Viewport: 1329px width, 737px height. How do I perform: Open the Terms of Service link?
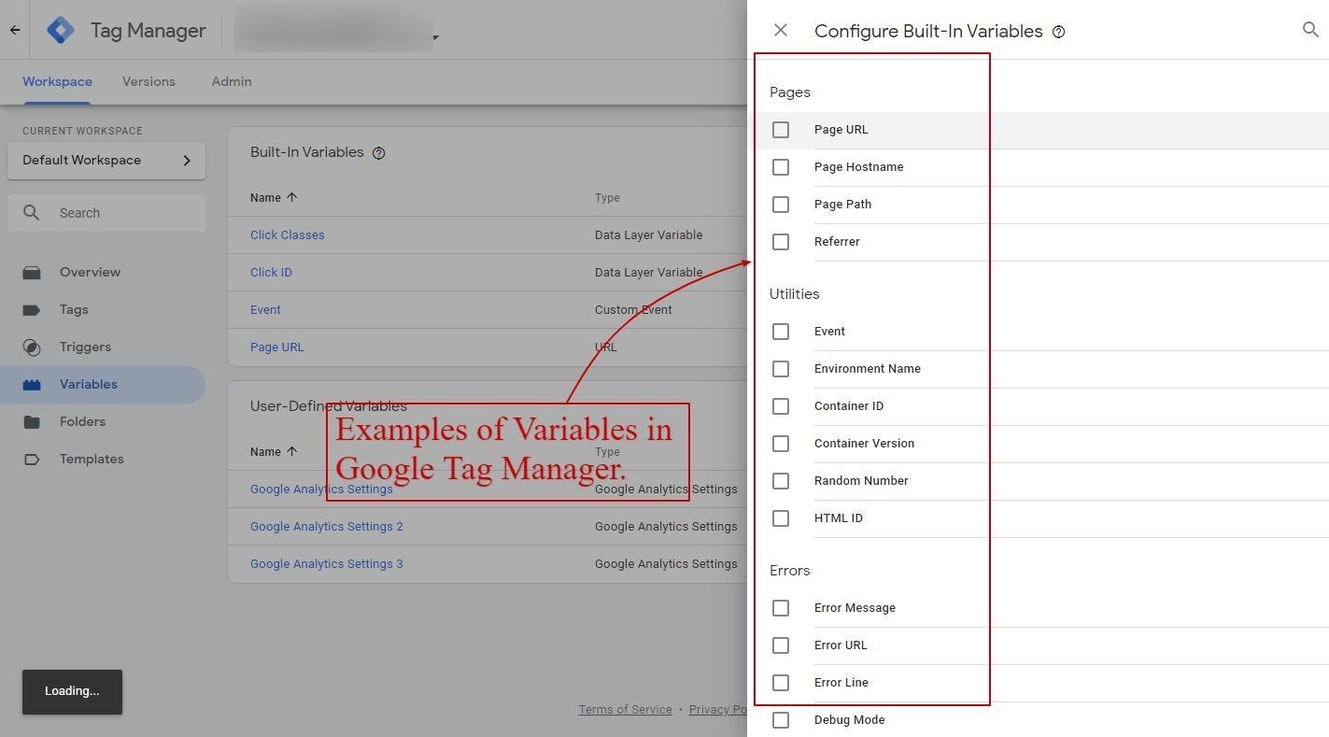point(625,709)
